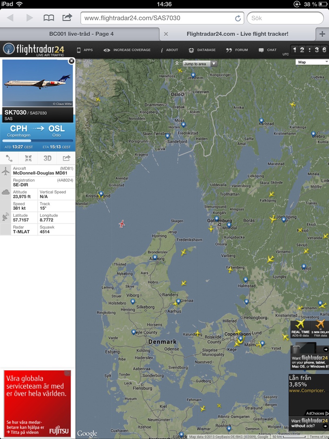Open the DATABASE menu item
Viewport: 329px width, 439px height.
[x=202, y=50]
